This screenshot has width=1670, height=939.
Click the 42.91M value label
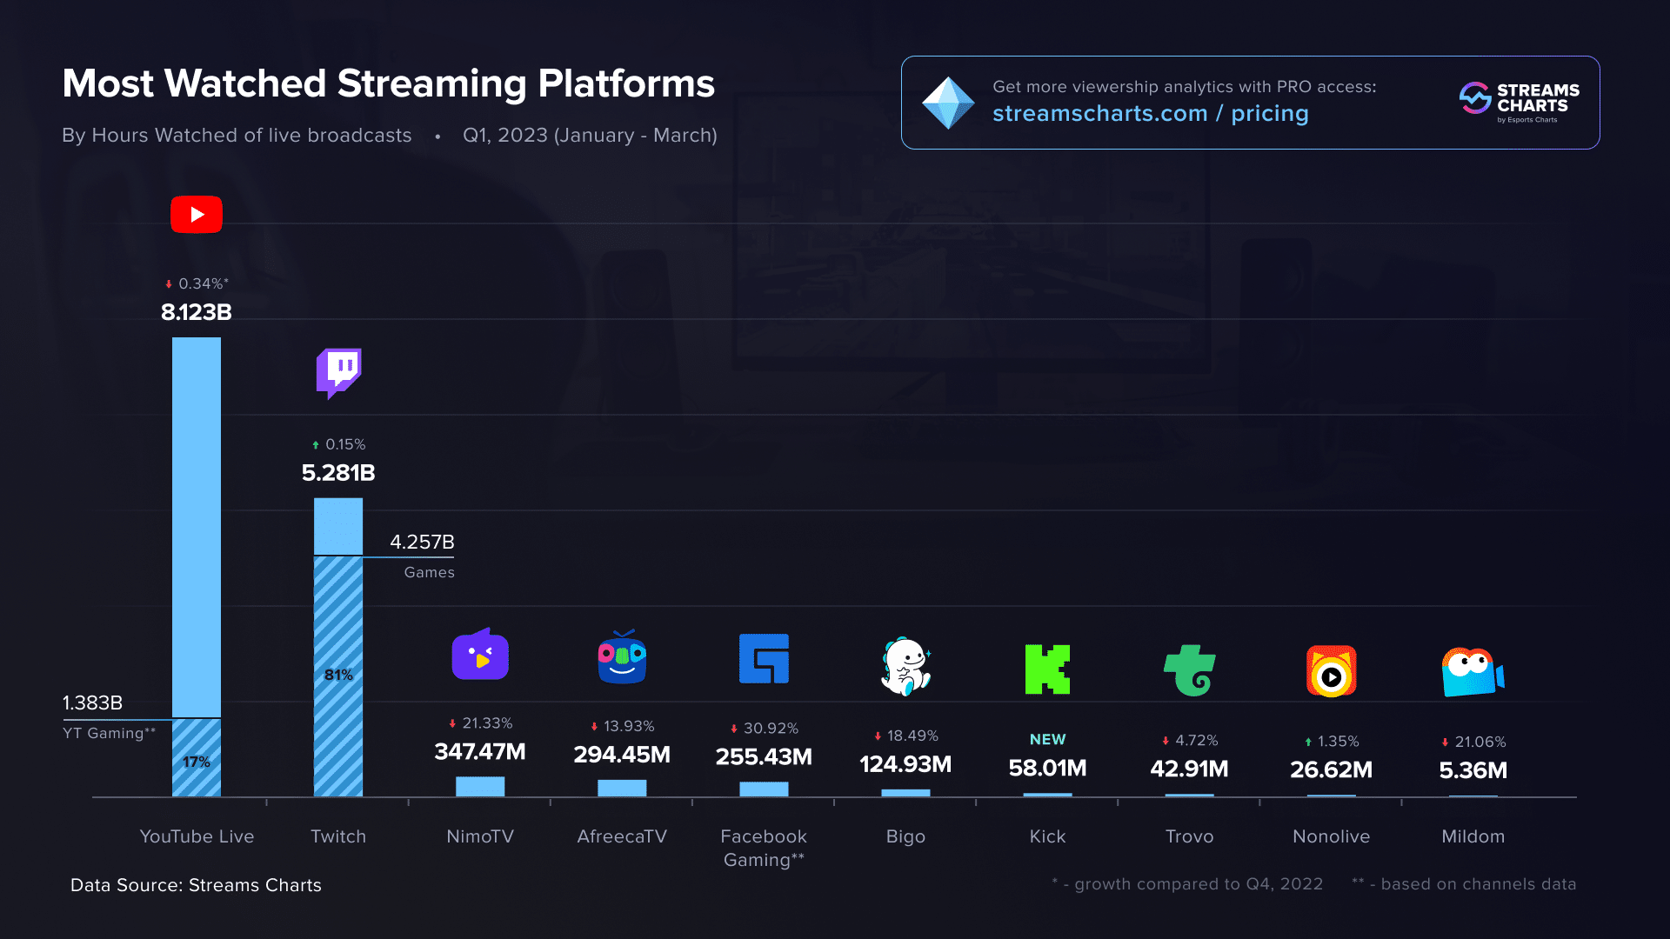tap(1189, 769)
